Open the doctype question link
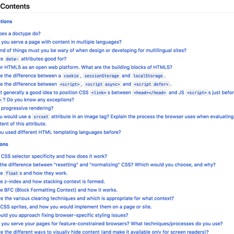The width and height of the screenshot is (234, 234). pyautogui.click(x=20, y=34)
